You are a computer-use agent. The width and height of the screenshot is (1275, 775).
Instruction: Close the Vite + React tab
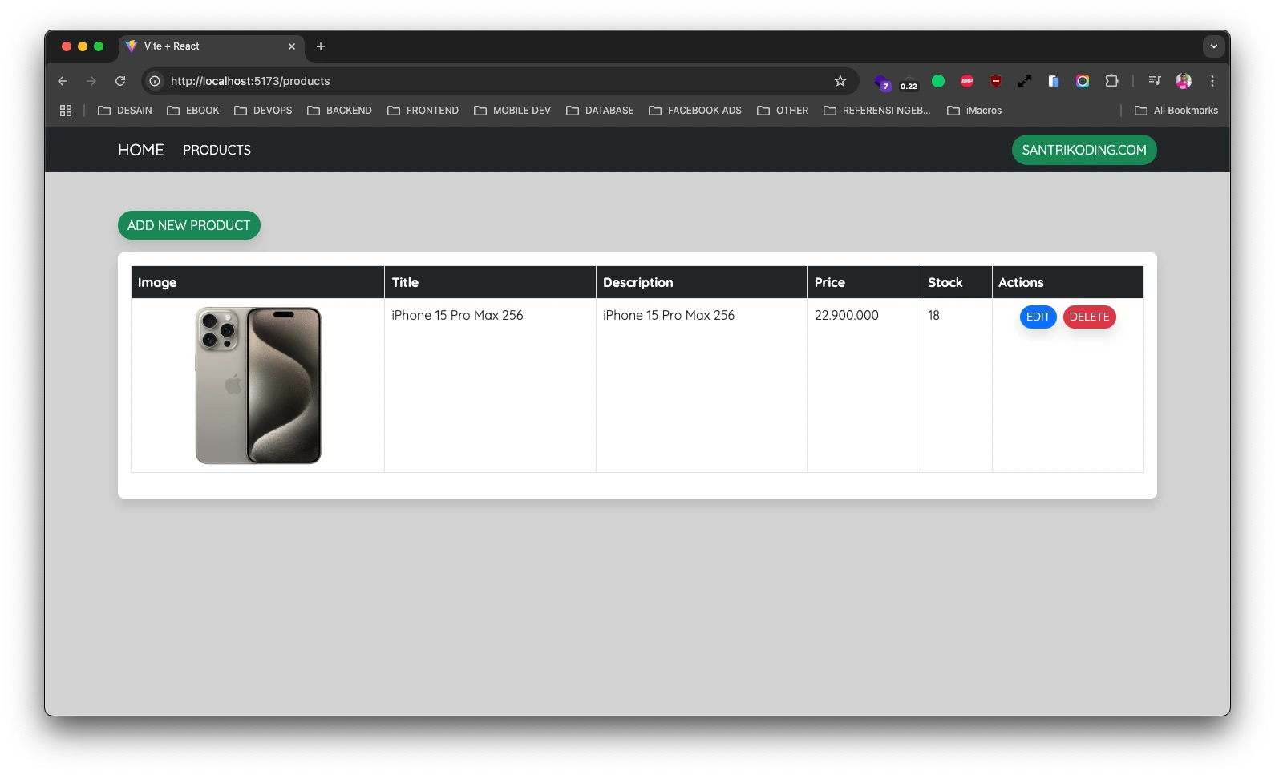[292, 46]
